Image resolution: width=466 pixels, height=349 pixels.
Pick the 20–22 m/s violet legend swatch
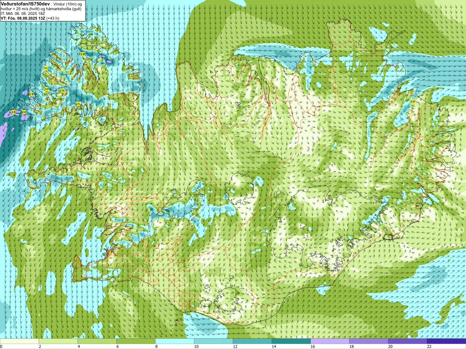click(408, 341)
